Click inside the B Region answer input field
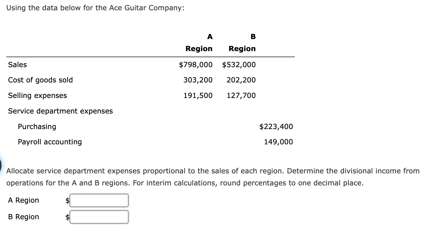Image resolution: width=429 pixels, height=230 pixels. point(99,216)
